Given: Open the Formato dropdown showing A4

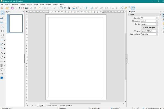Looking at the screenshot, I should 157,18.
